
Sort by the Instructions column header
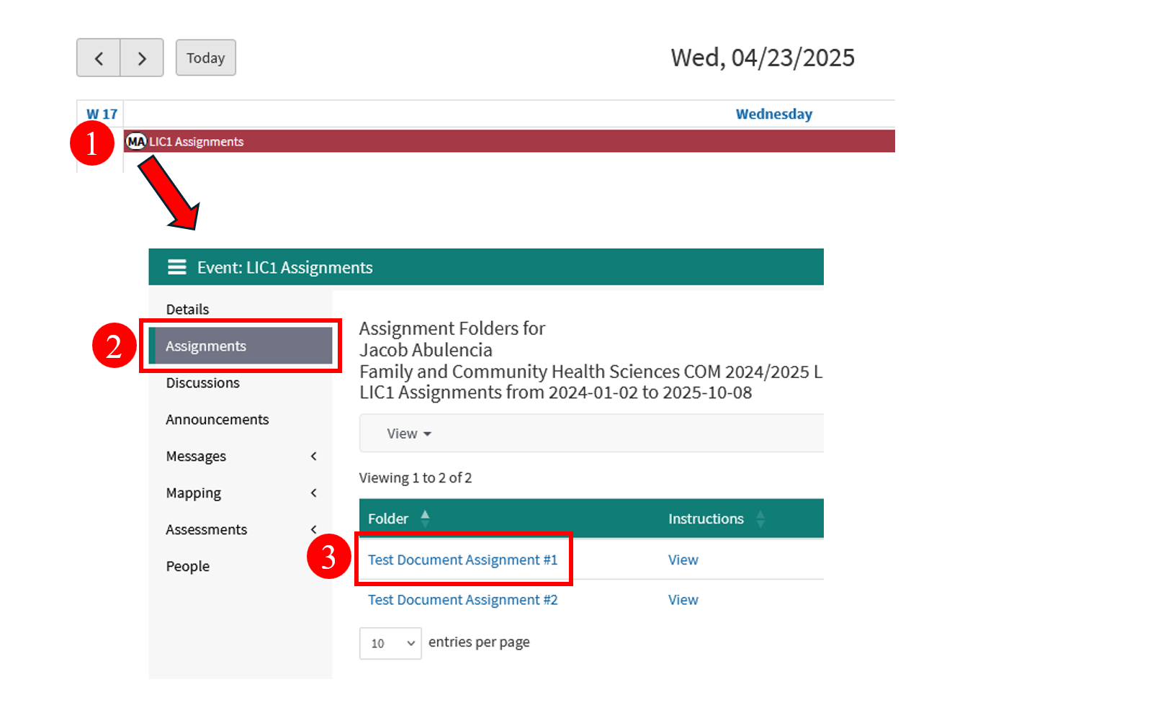click(706, 518)
